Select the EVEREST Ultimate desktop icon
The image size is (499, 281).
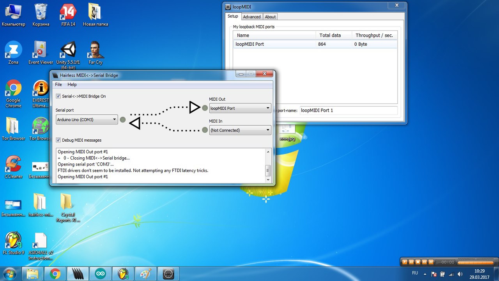click(41, 94)
